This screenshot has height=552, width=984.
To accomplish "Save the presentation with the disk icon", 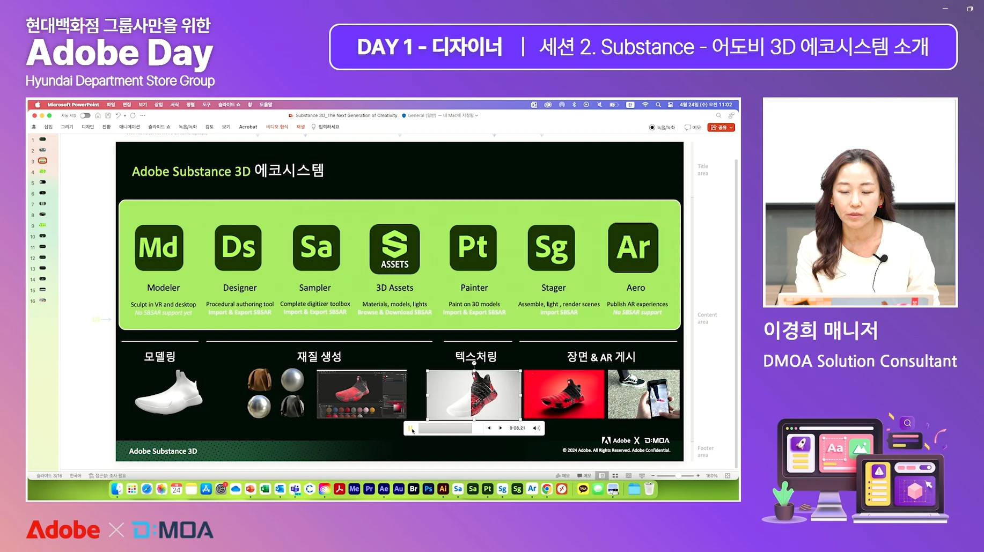I will point(108,115).
